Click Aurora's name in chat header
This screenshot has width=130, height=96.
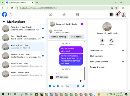coord(66,24)
